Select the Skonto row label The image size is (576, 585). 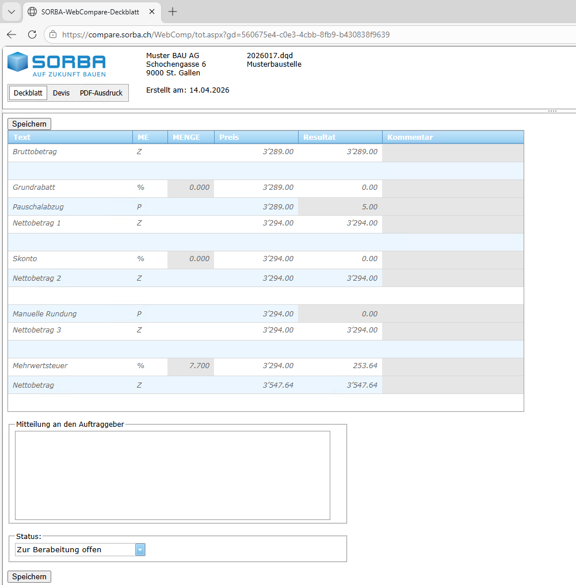(x=25, y=258)
